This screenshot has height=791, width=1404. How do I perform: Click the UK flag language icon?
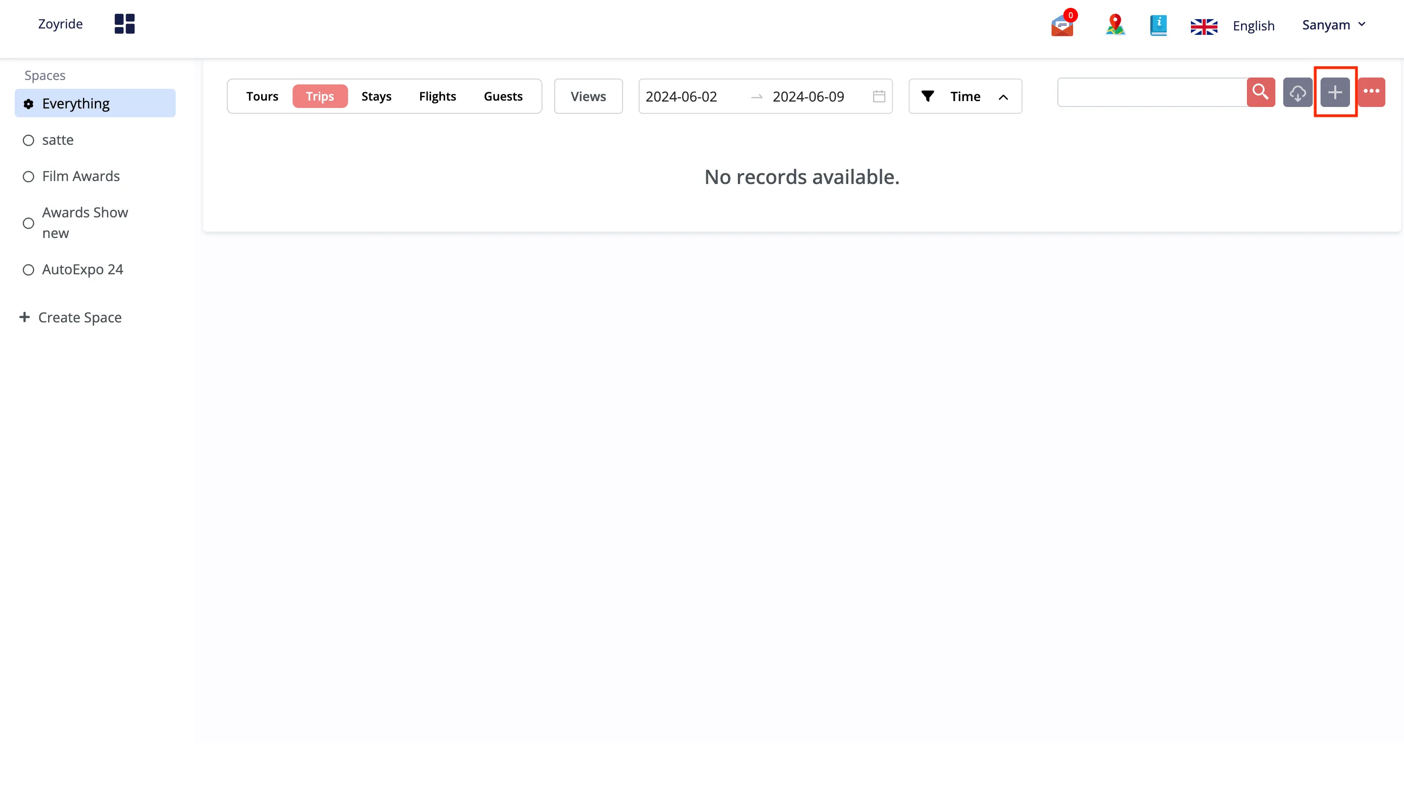tap(1204, 26)
